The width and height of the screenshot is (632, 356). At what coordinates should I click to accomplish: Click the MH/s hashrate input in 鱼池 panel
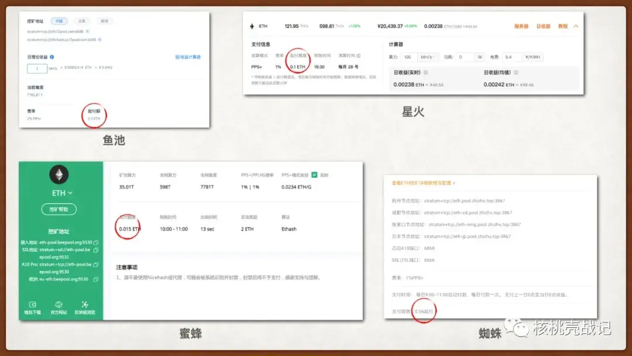pyautogui.click(x=37, y=69)
